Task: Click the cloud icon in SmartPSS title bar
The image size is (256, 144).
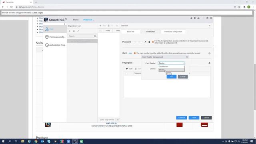Action: pyautogui.click(x=198, y=18)
